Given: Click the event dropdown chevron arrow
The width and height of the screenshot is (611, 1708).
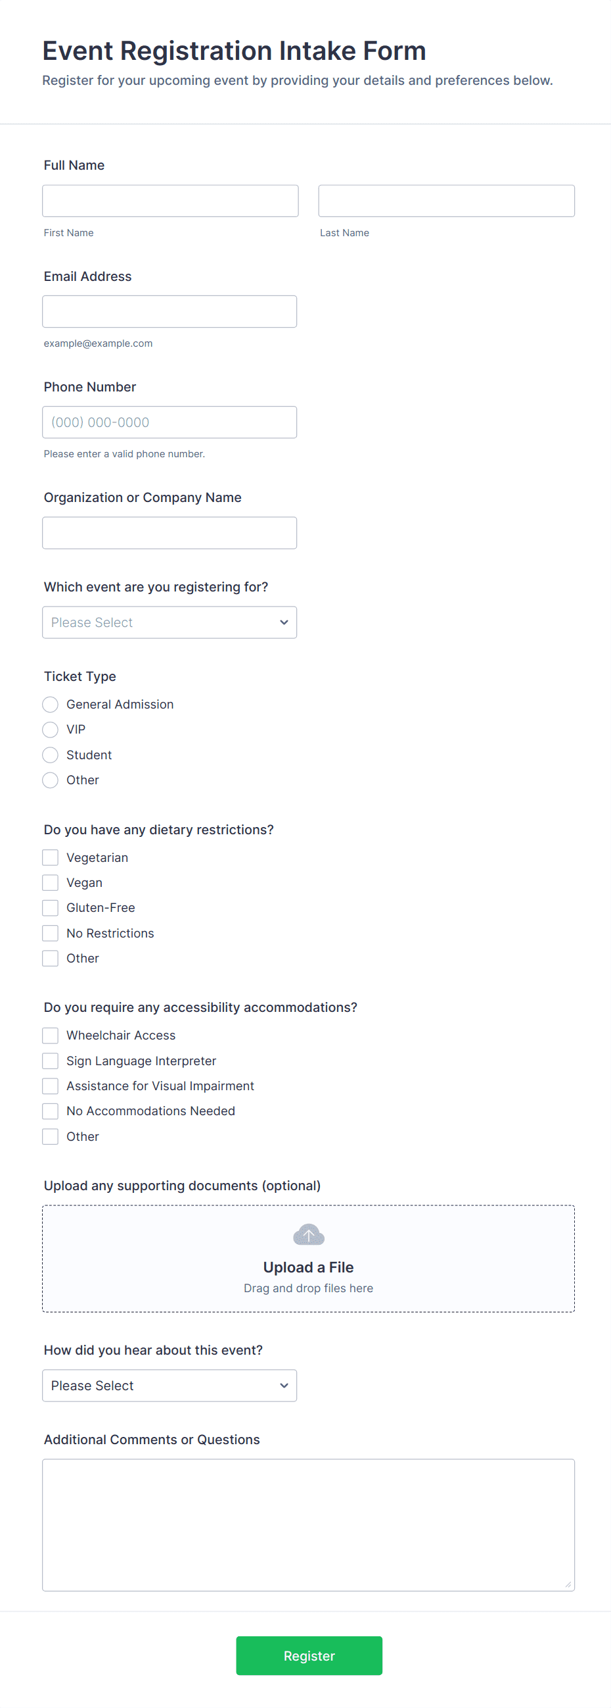Looking at the screenshot, I should 284,622.
